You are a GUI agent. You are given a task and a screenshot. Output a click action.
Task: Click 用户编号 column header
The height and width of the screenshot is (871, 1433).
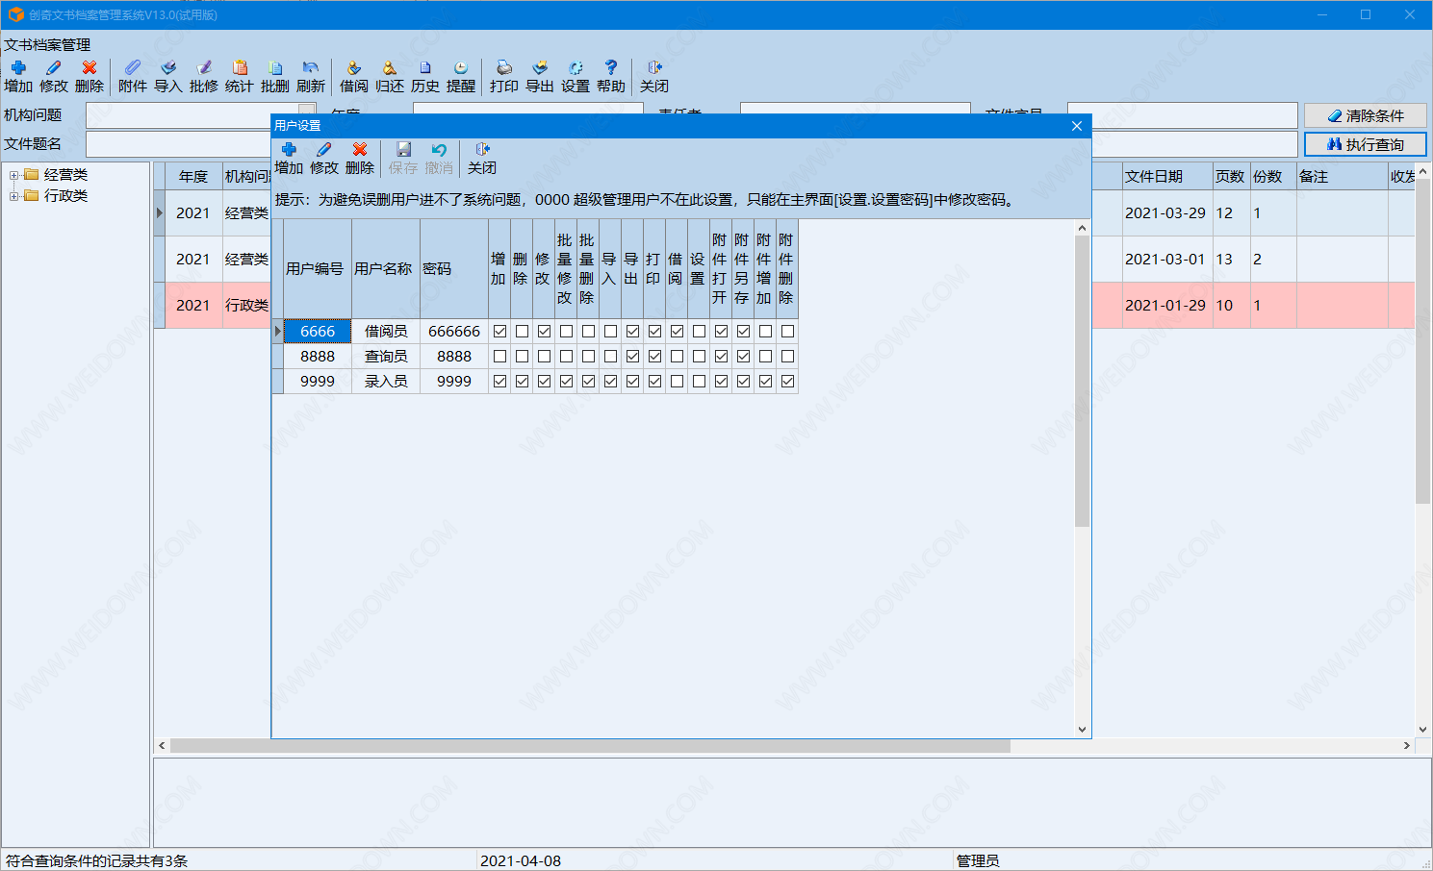point(318,269)
